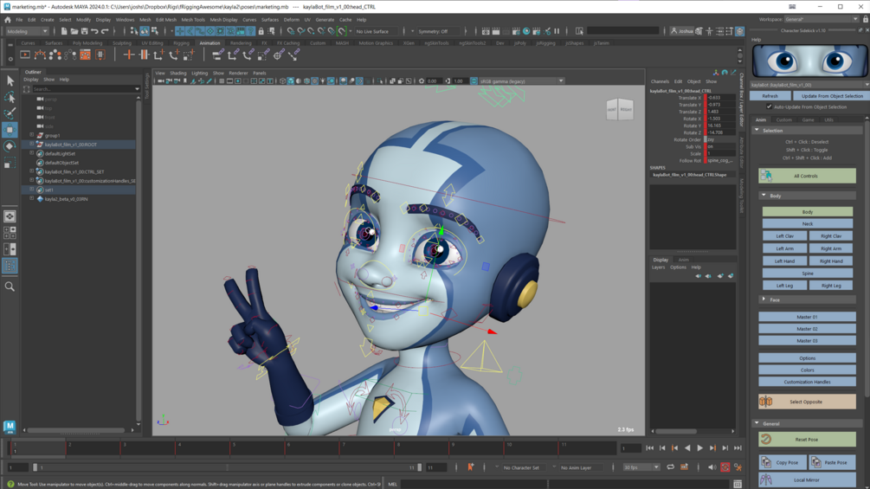Collapse the Selection section
870x489 pixels.
tap(757, 131)
